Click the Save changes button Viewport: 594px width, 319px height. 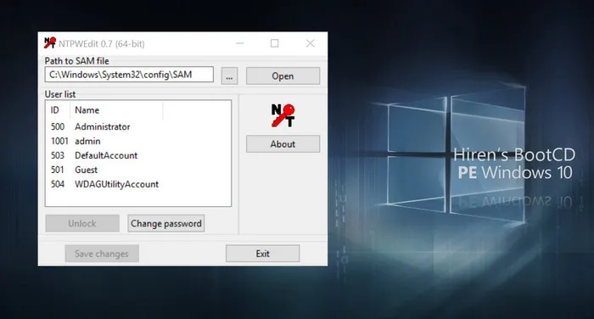pos(102,254)
